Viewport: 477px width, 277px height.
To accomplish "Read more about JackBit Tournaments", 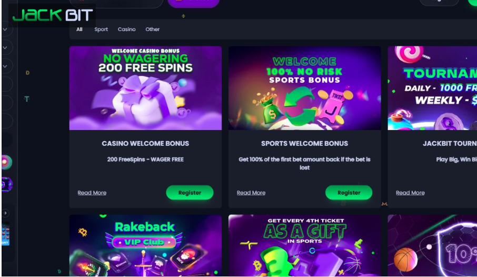I will point(410,193).
